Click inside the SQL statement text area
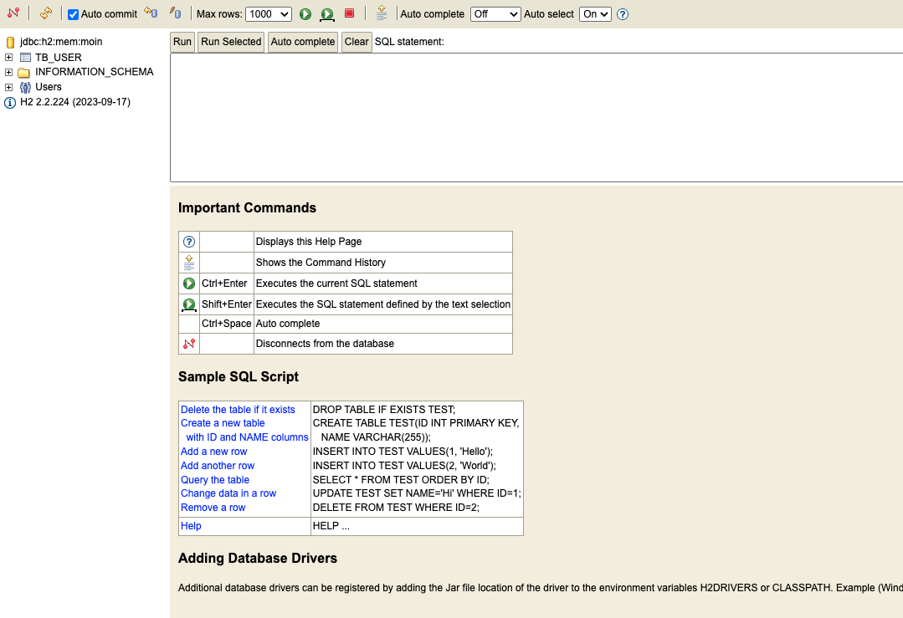The height and width of the screenshot is (618, 903). [x=536, y=117]
